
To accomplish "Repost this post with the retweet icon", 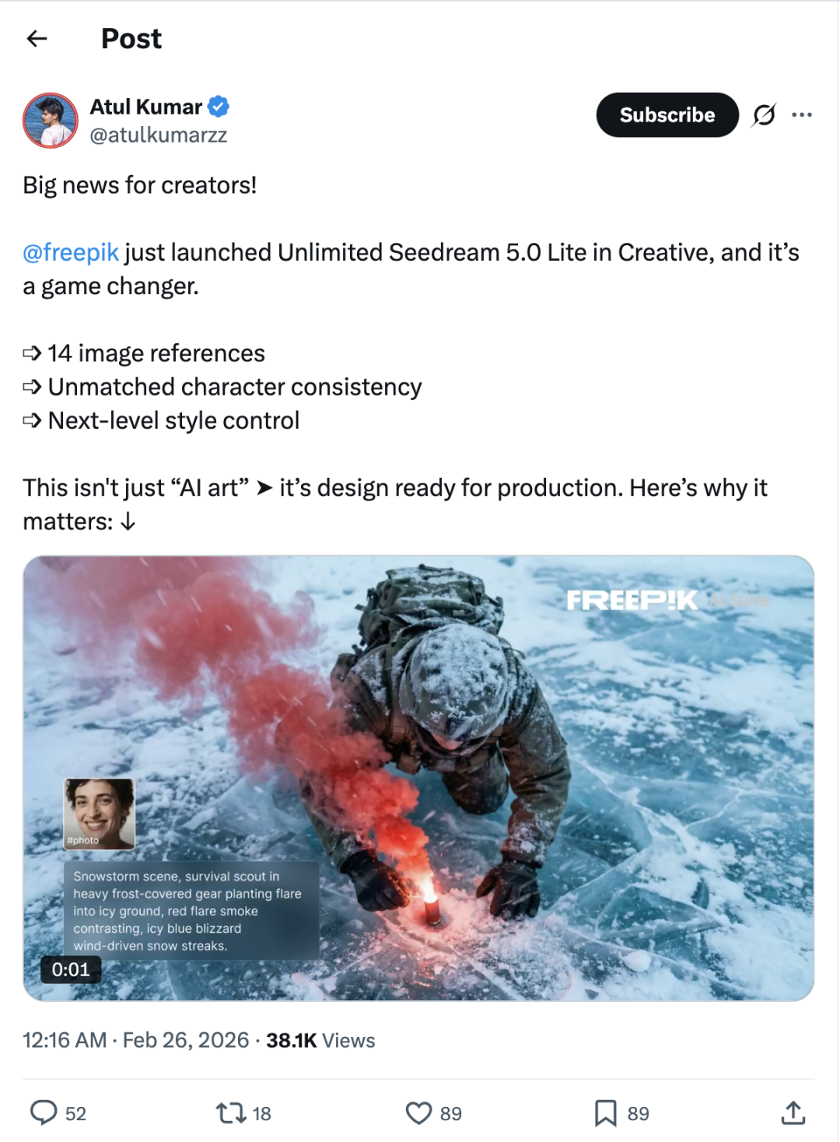I will click(231, 1113).
